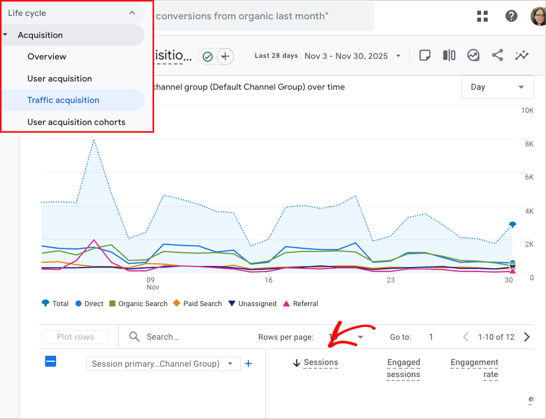
Task: Open the Google apps grid
Action: pyautogui.click(x=482, y=16)
